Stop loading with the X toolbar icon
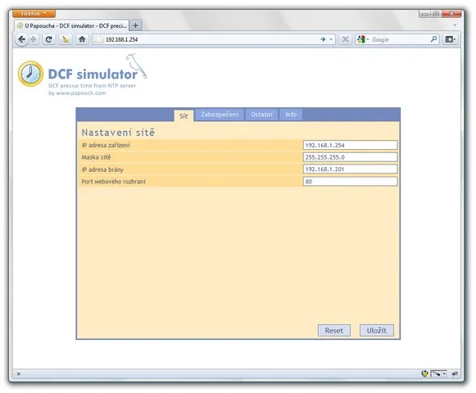The height and width of the screenshot is (393, 476). click(345, 39)
